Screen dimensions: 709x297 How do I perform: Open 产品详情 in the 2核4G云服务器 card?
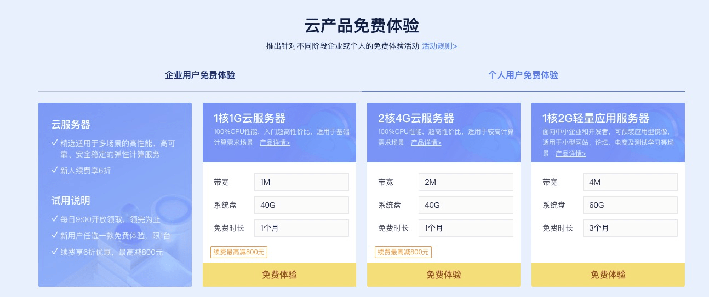pos(426,143)
